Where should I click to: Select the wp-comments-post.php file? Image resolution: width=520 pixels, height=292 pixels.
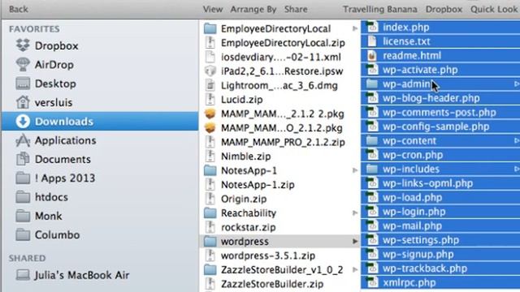440,112
